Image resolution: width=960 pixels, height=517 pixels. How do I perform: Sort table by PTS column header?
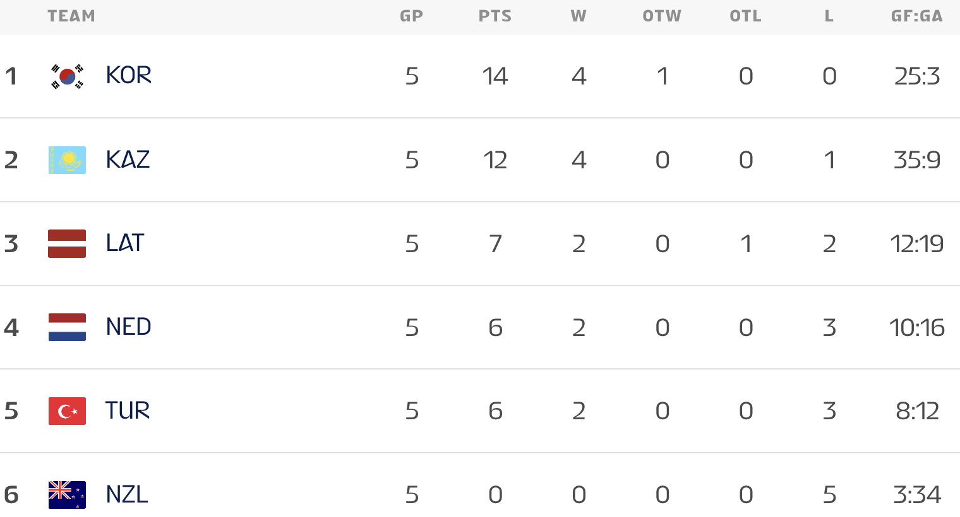(x=495, y=16)
